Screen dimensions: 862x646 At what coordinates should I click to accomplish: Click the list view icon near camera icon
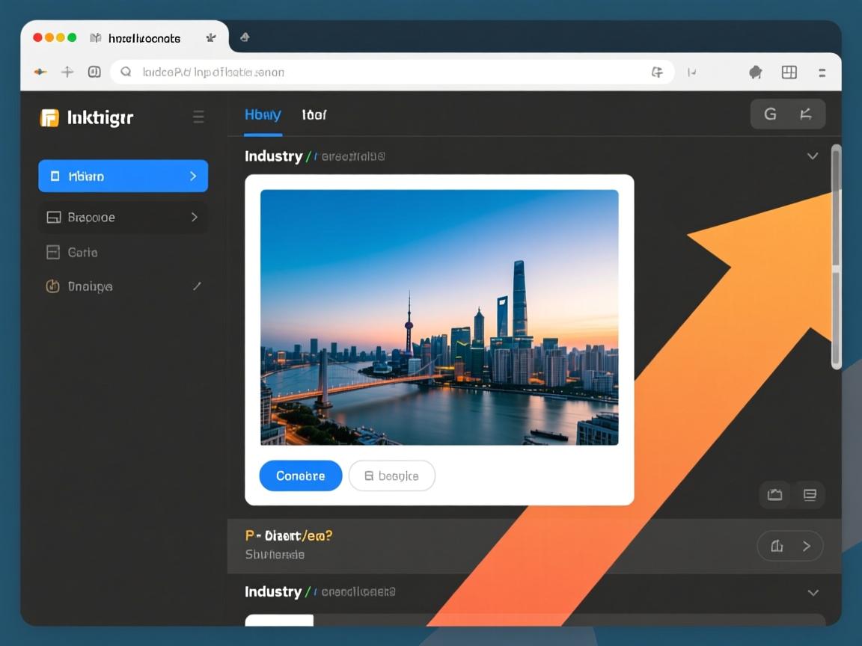point(809,494)
